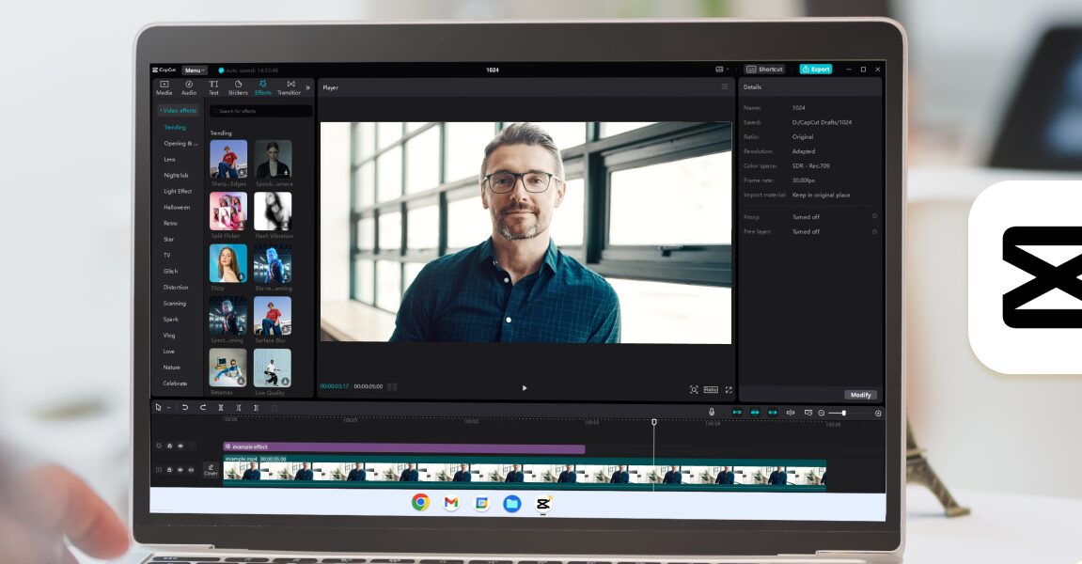Open the Audio library panel
Image resolution: width=1082 pixels, height=564 pixels.
(x=189, y=87)
